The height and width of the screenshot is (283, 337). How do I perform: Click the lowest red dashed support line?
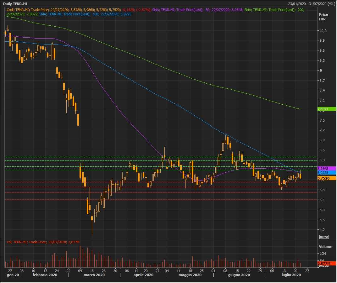[157, 199]
